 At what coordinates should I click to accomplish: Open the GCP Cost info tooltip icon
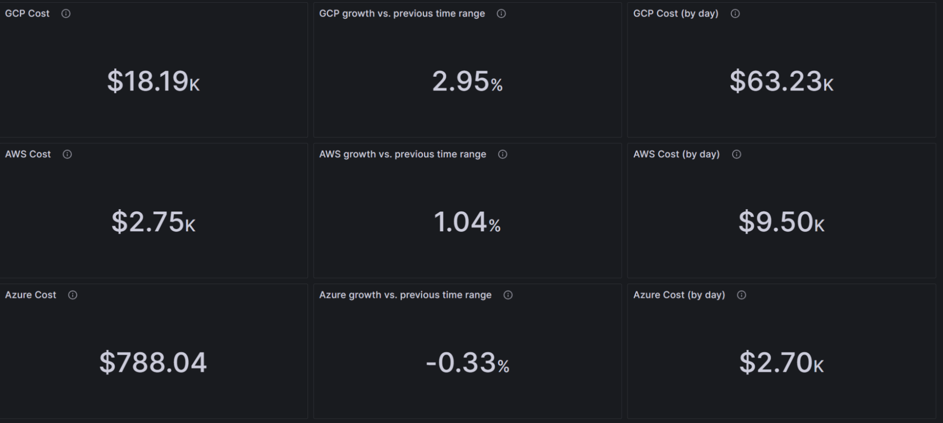click(66, 14)
